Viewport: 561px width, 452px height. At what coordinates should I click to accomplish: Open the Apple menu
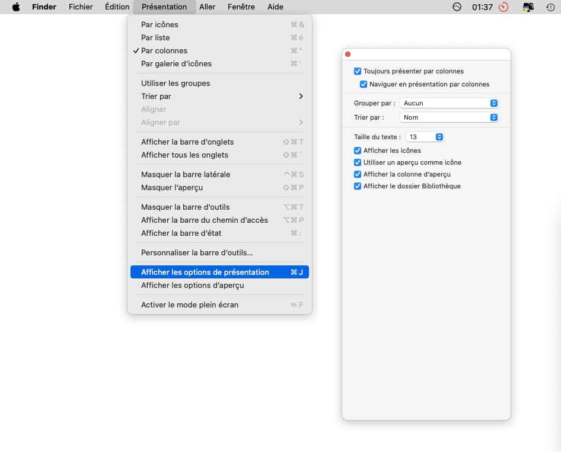click(16, 7)
